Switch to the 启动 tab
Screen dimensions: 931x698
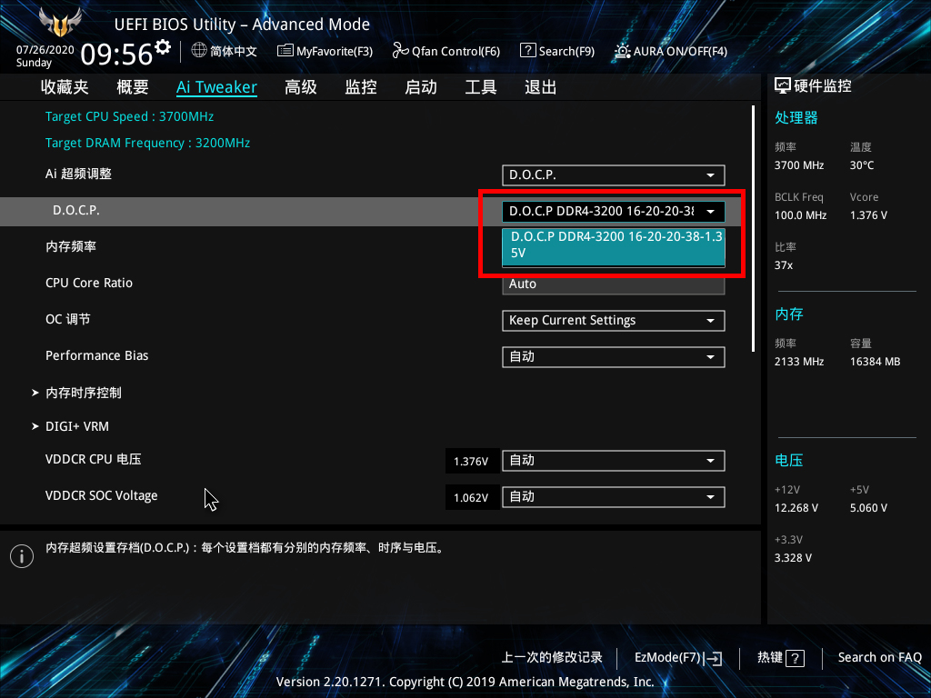420,87
